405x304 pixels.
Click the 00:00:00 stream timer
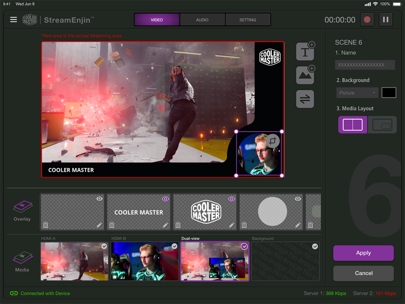[x=340, y=20]
